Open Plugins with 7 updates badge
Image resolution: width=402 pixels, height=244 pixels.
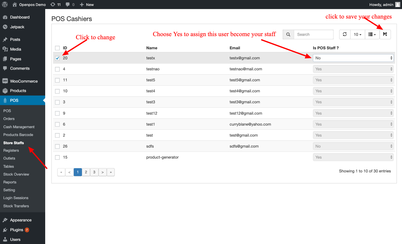[x=19, y=230]
